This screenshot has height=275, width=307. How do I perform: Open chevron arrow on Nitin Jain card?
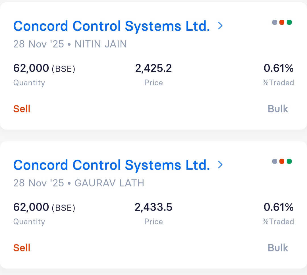tap(220, 26)
